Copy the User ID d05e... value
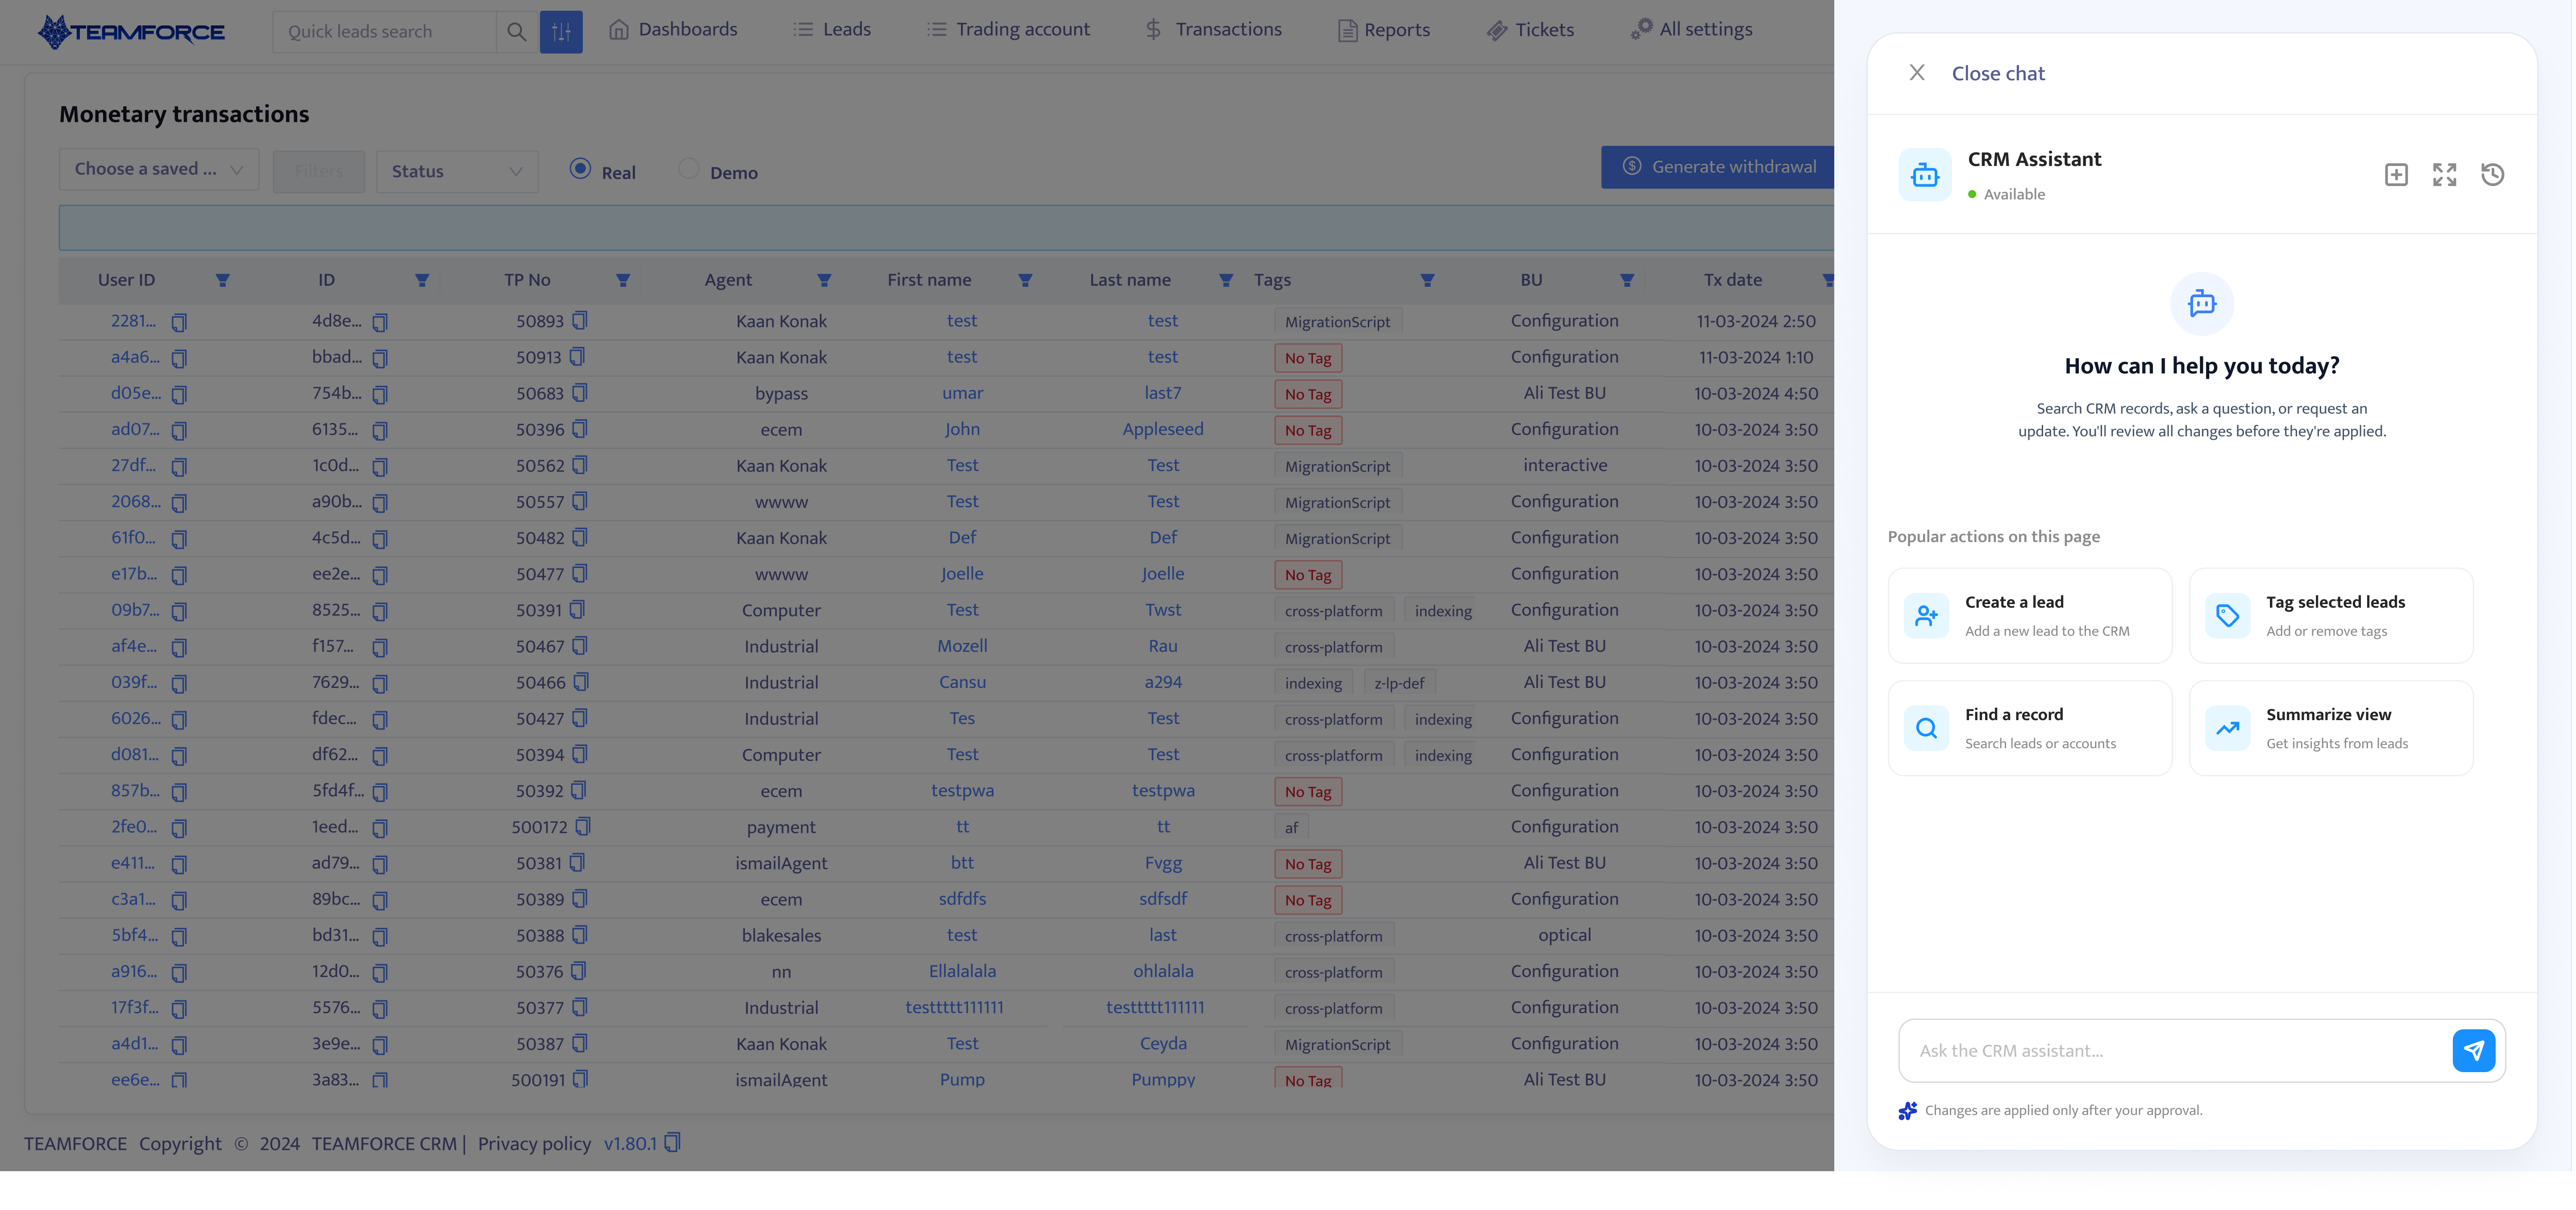2576x1210 pixels. 179,395
